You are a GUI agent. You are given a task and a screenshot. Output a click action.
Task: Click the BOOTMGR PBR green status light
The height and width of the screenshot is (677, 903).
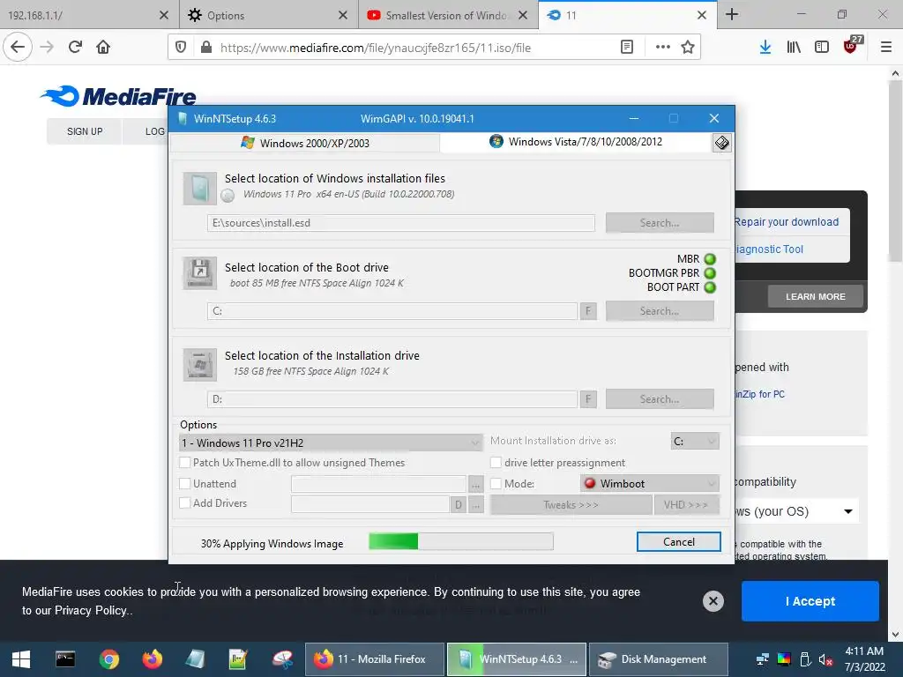click(x=710, y=273)
